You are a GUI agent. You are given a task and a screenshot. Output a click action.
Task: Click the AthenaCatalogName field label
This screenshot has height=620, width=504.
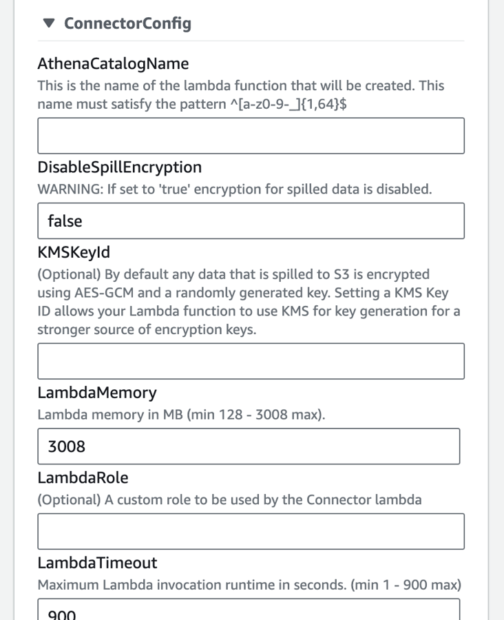coord(113,63)
